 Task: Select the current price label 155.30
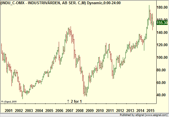pos(162,23)
